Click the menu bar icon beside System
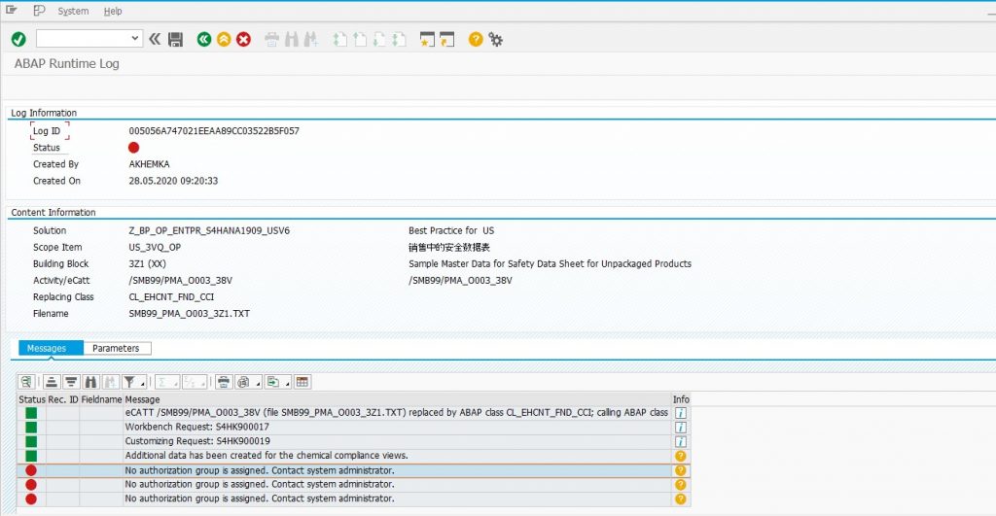Viewport: 996px width, 516px height. (x=39, y=10)
